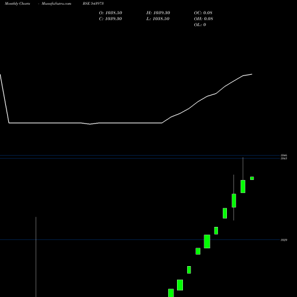Click the "MunafaSutra.com" watermark label

(x=56, y=4)
